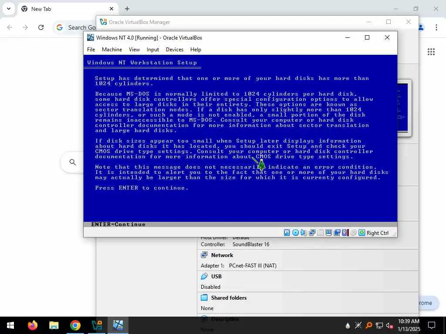
Task: Click the muted volume tray icon
Action: click(389, 325)
